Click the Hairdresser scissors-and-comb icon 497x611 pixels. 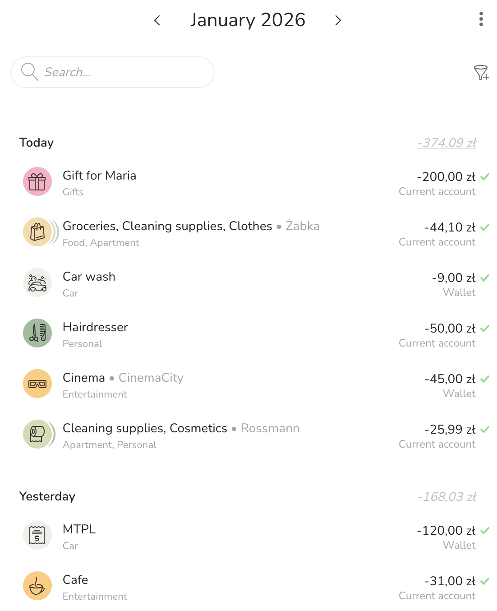(x=37, y=333)
